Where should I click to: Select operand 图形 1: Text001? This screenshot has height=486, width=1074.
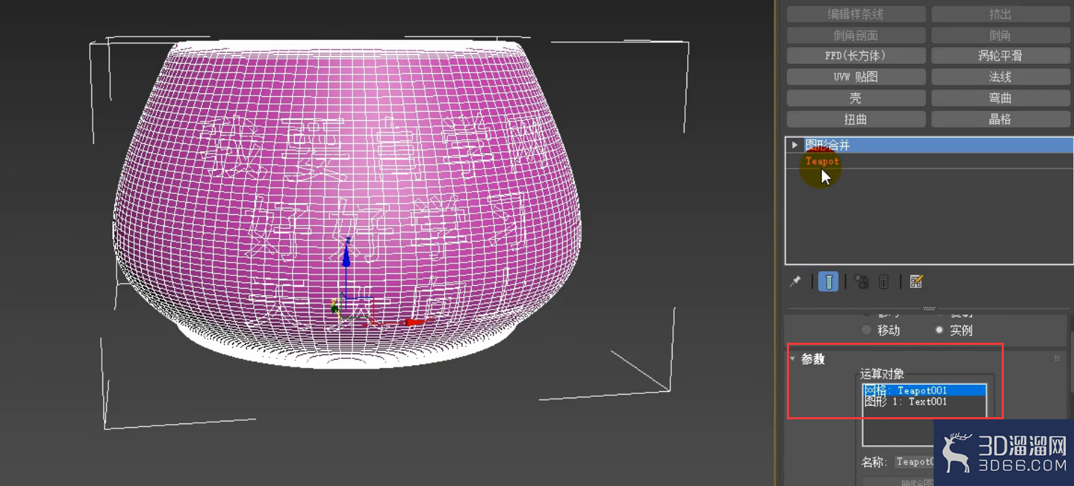tap(924, 402)
